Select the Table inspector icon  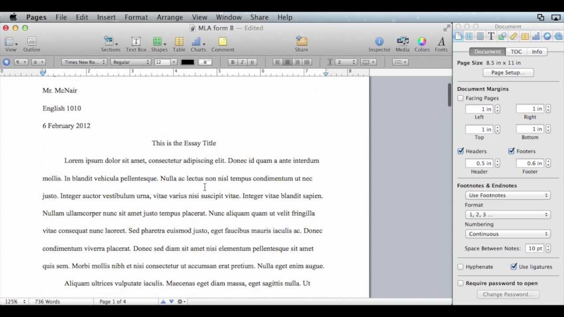525,37
